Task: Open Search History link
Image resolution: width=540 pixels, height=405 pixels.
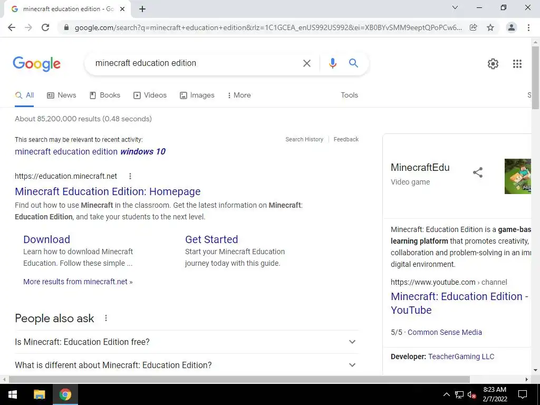Action: click(304, 139)
